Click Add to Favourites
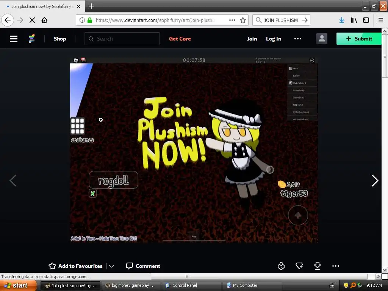This screenshot has height=291, width=388. (x=75, y=266)
